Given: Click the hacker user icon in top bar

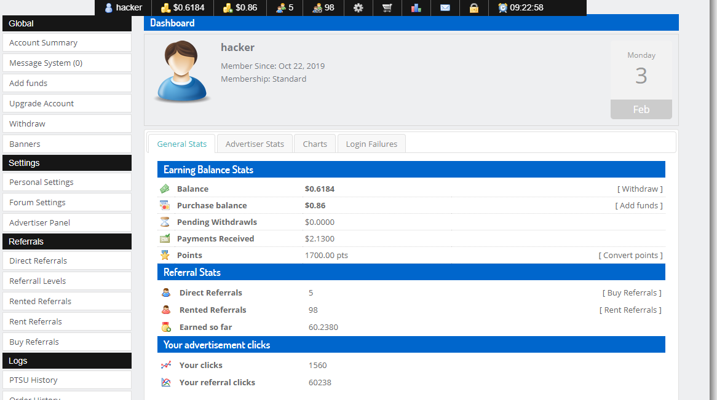Looking at the screenshot, I should pyautogui.click(x=109, y=8).
